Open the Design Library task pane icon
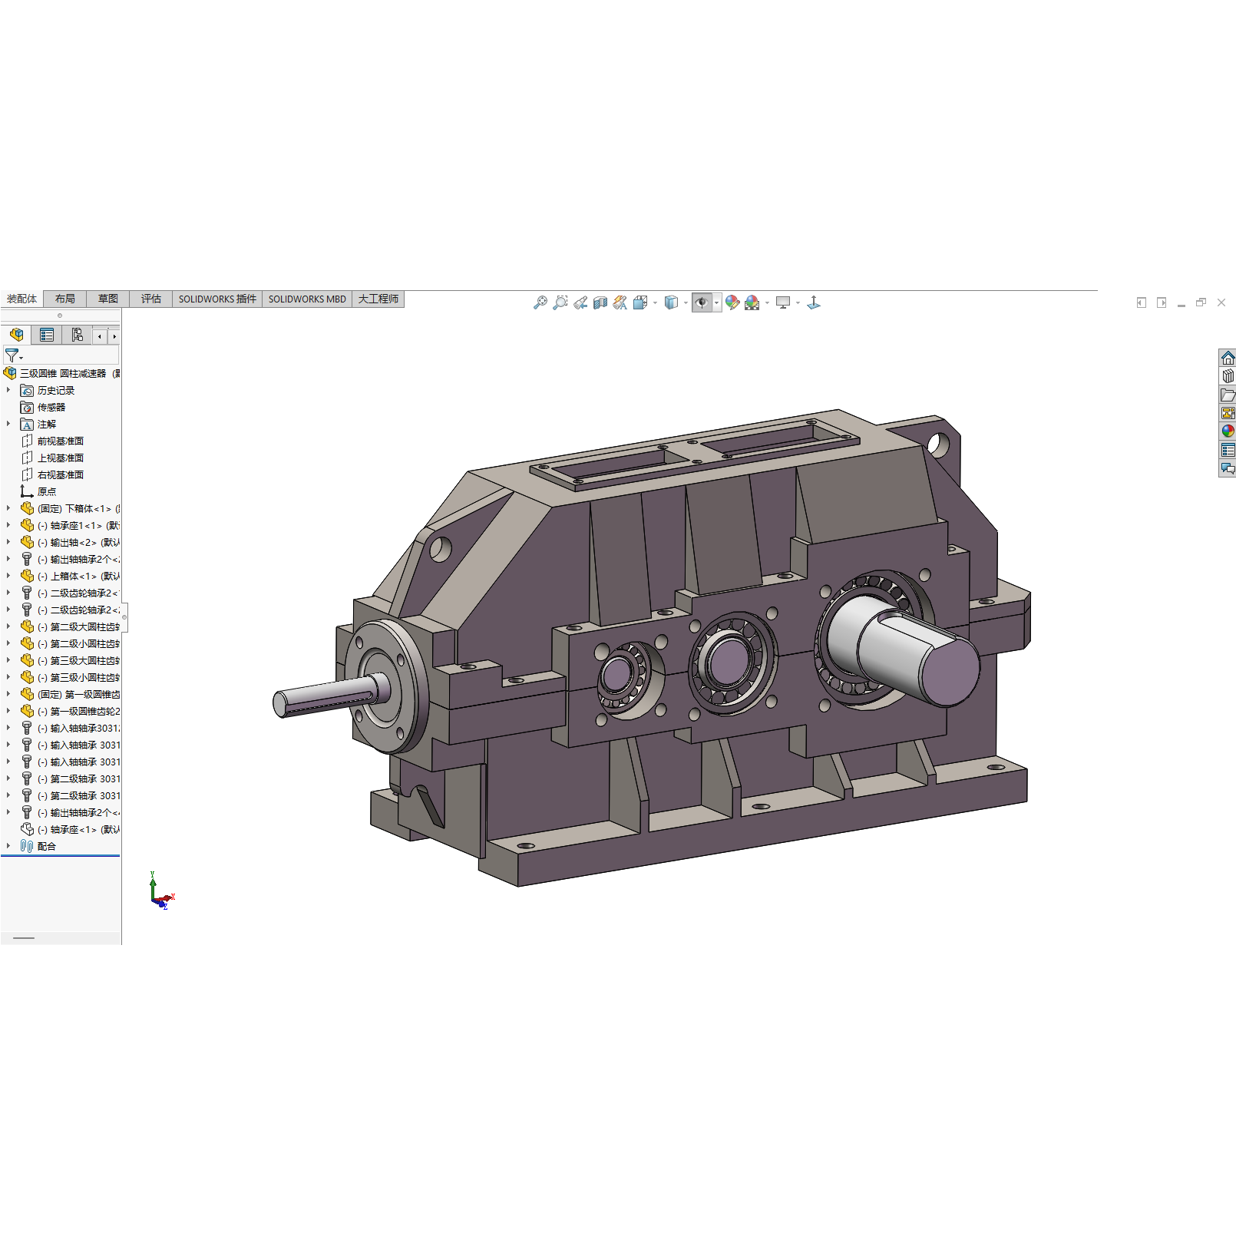Viewport: 1236px width, 1236px height. (1228, 376)
